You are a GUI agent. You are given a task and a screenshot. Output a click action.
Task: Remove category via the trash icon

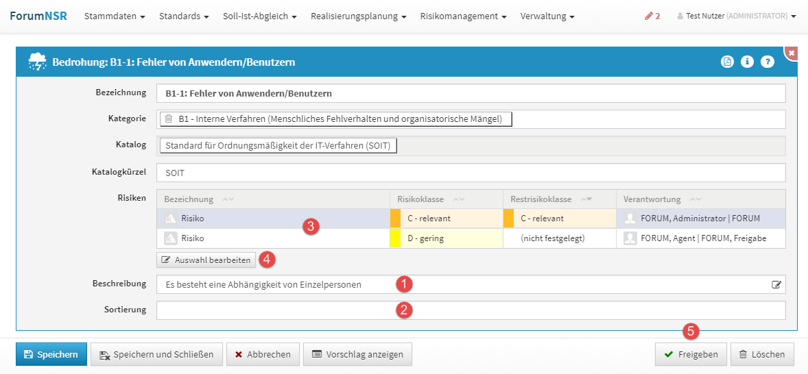coord(169,119)
